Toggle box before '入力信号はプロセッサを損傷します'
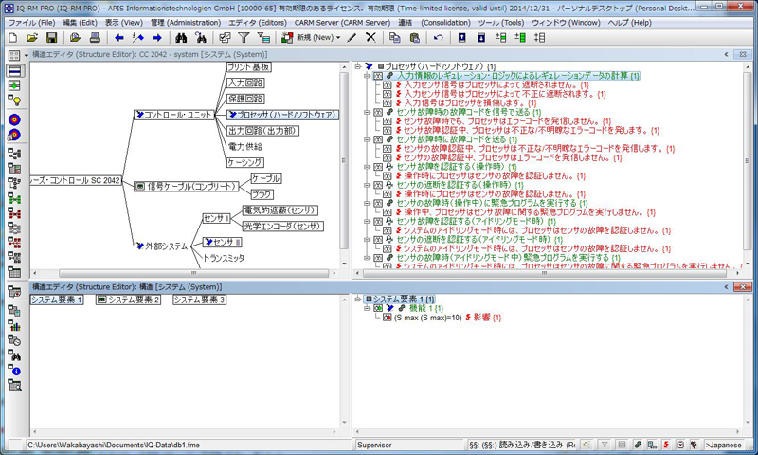Viewport: 758px width, 455px height. click(x=387, y=103)
